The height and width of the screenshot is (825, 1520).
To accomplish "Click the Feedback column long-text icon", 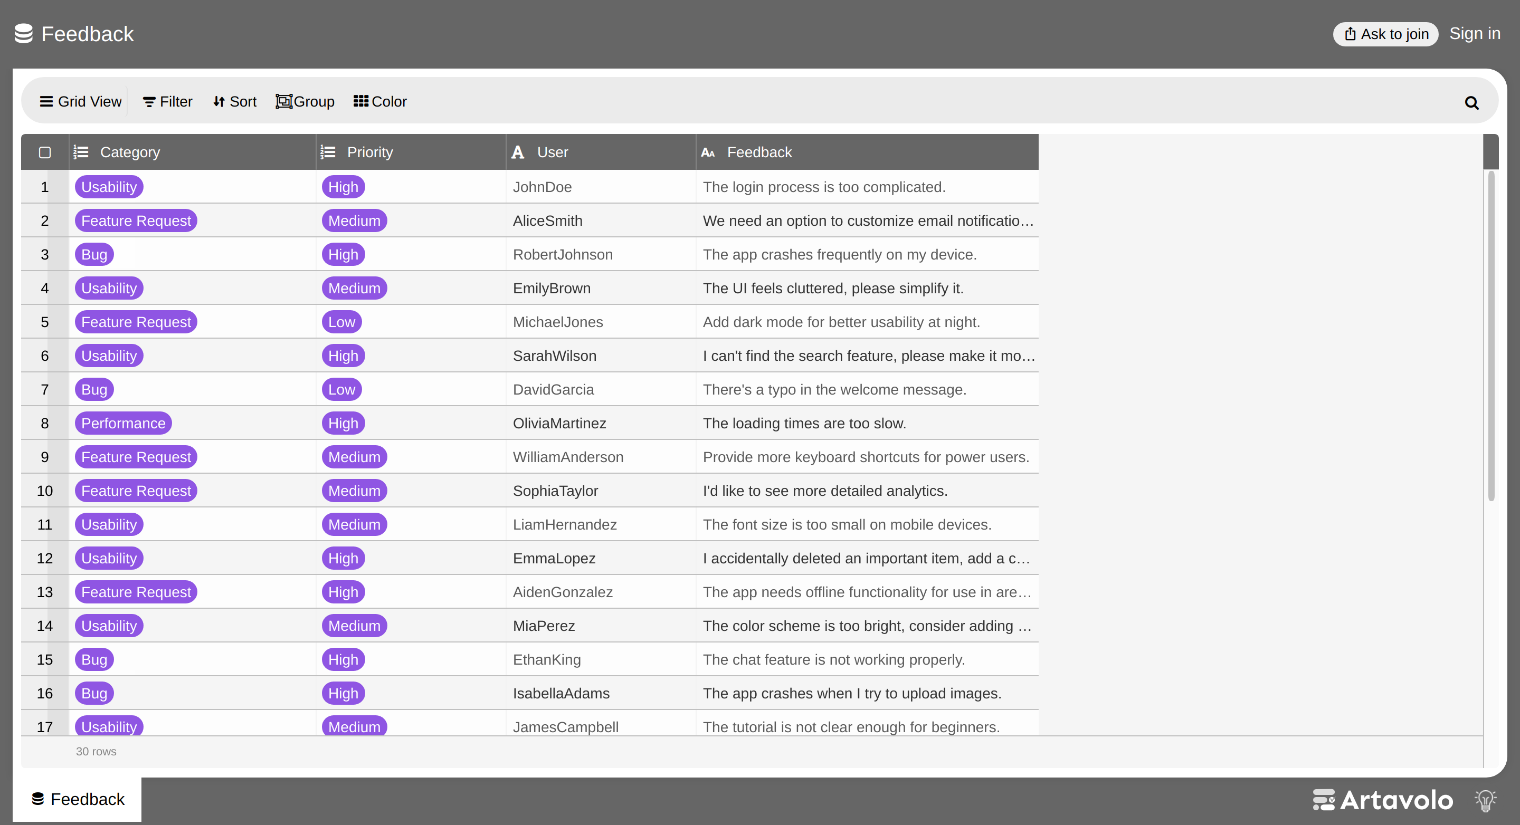I will click(708, 153).
